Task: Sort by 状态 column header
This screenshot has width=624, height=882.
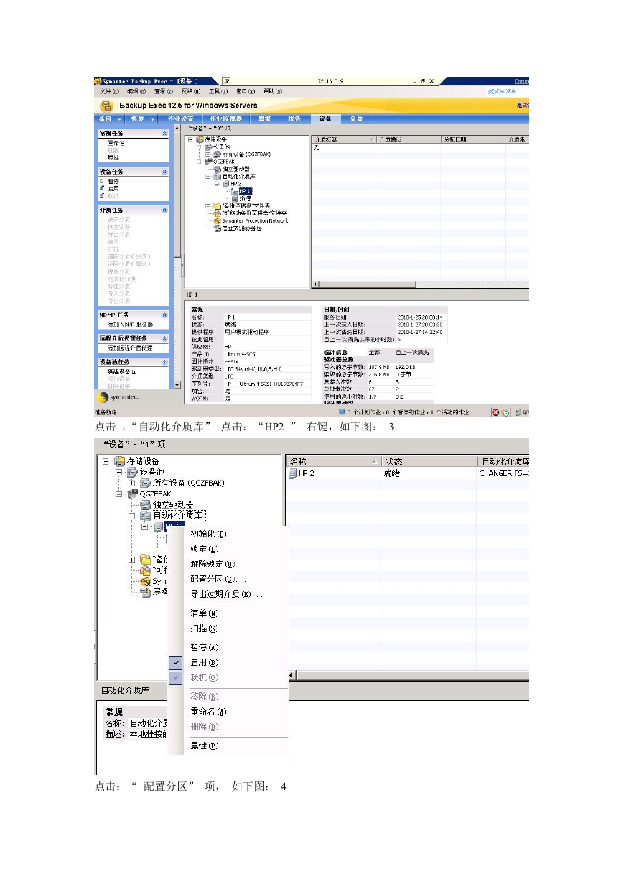Action: coord(429,462)
